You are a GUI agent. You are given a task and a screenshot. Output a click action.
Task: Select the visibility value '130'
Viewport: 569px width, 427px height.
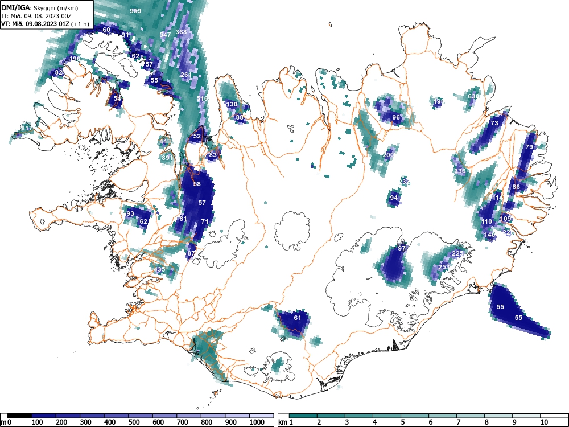point(232,104)
